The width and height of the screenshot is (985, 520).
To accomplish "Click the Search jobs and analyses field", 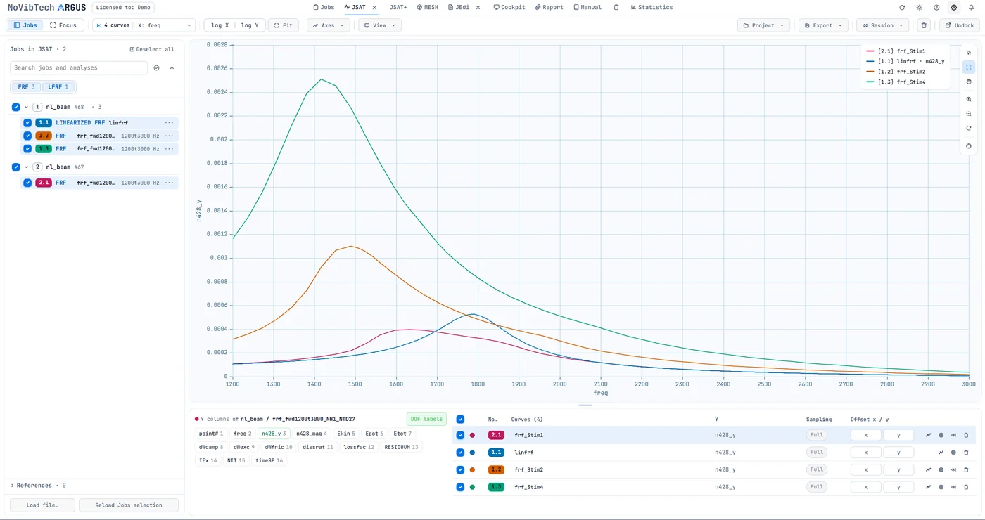I will tap(79, 67).
